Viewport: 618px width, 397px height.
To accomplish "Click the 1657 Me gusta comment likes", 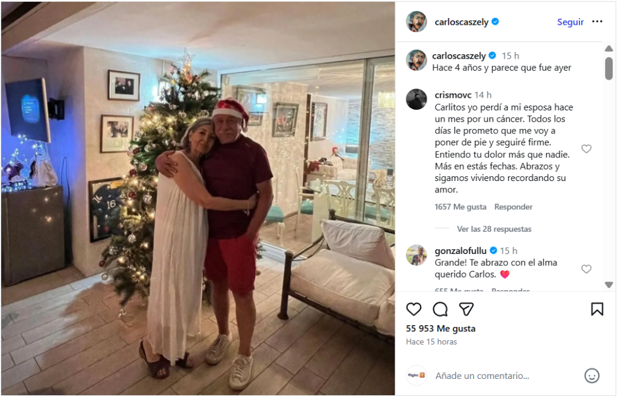I will point(460,207).
